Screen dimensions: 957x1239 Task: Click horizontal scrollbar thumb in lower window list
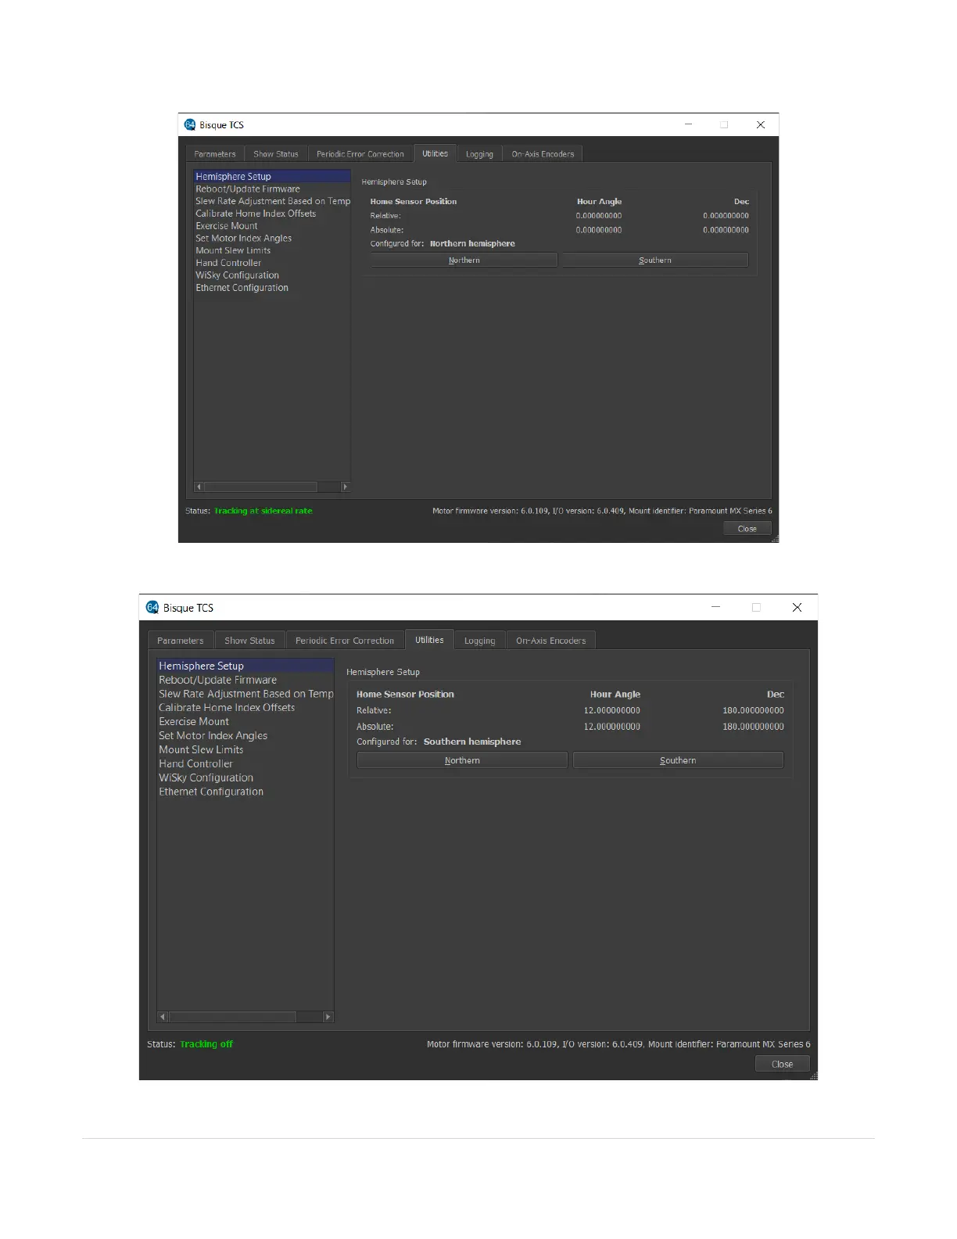coord(232,1017)
